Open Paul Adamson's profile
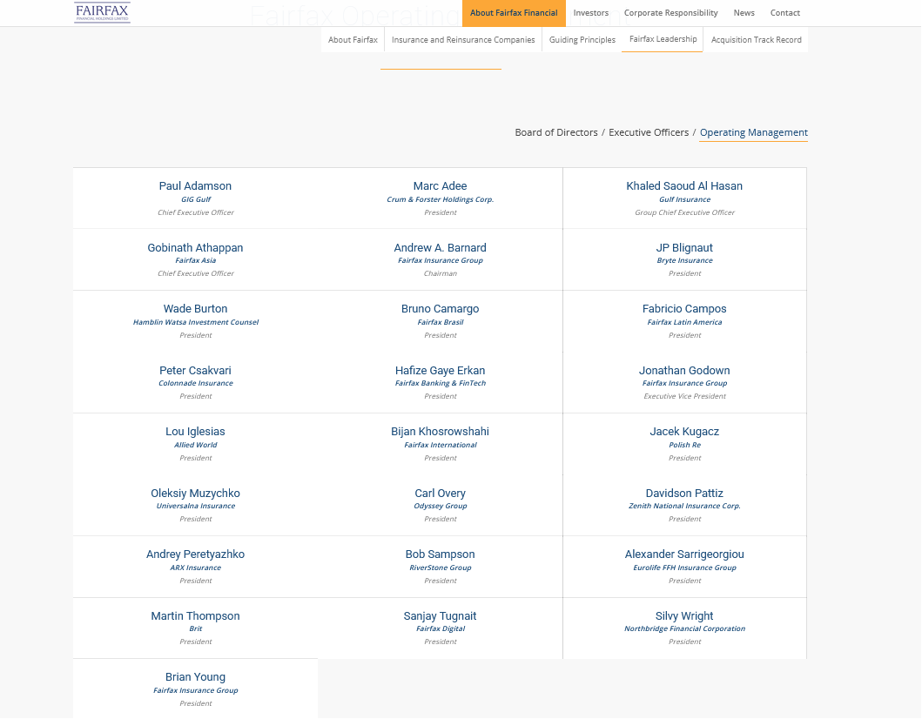Screen dimensions: 922x719 tap(195, 185)
